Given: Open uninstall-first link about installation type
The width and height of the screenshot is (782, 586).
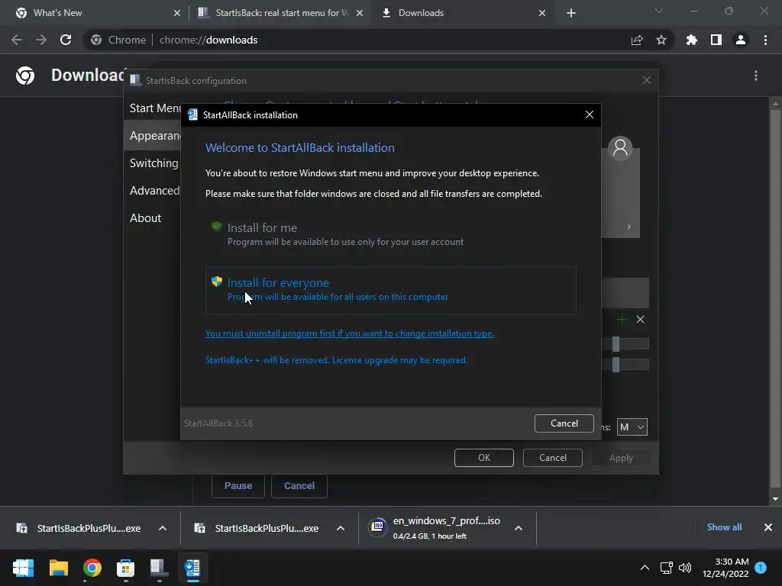Looking at the screenshot, I should coord(350,333).
